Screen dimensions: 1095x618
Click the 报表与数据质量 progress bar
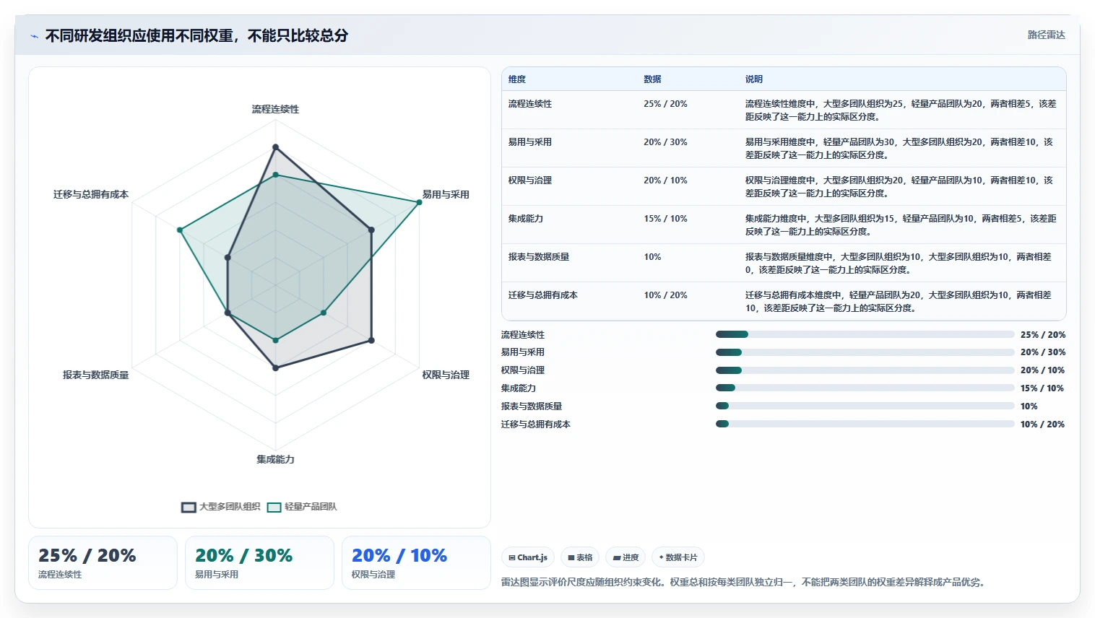pos(865,406)
